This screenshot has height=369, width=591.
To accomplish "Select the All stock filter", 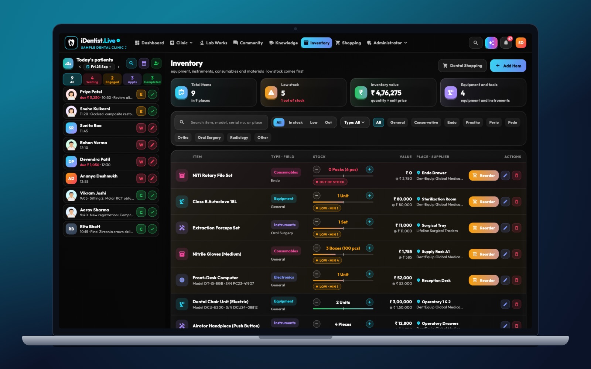I will tap(279, 123).
